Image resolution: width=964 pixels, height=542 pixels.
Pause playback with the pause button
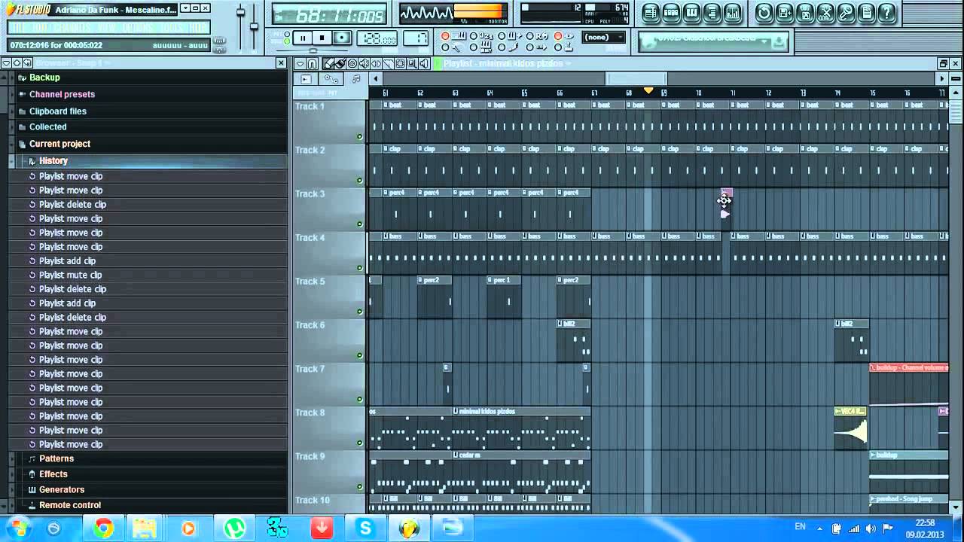pos(304,38)
